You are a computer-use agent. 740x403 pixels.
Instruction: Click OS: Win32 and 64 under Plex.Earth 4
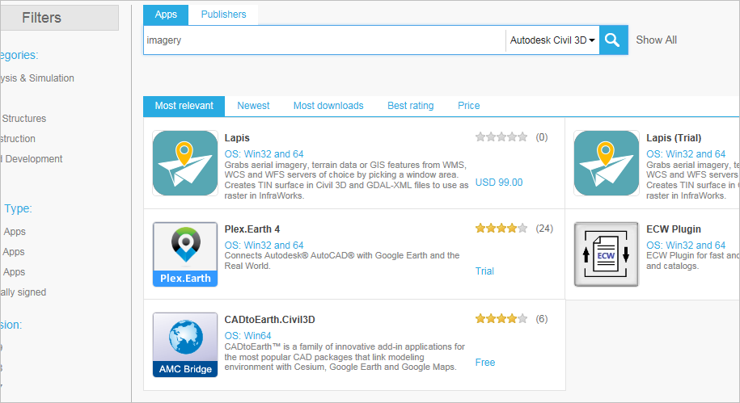264,246
